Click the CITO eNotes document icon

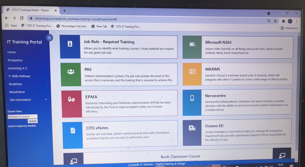(x=72, y=130)
